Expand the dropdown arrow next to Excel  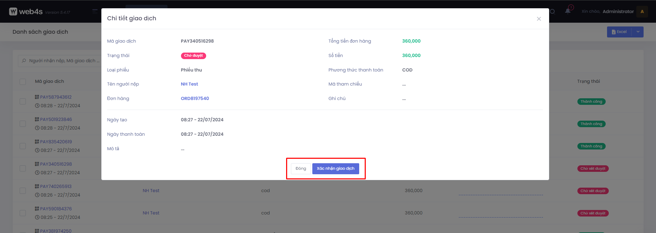tap(638, 32)
